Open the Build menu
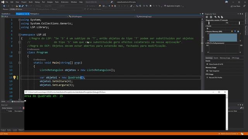 (x=31, y=2)
